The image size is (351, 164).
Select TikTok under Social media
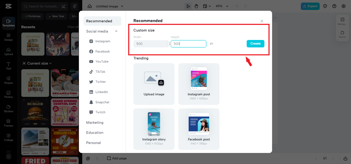click(97, 72)
